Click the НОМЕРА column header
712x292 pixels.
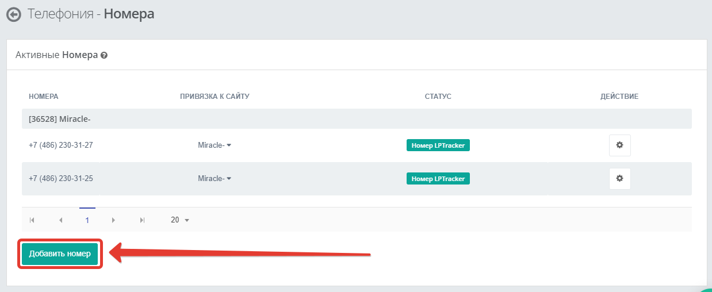pos(44,97)
